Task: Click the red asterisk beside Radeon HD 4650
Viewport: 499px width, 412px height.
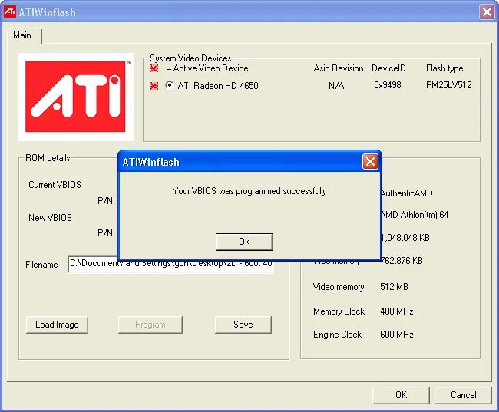Action: pyautogui.click(x=154, y=86)
